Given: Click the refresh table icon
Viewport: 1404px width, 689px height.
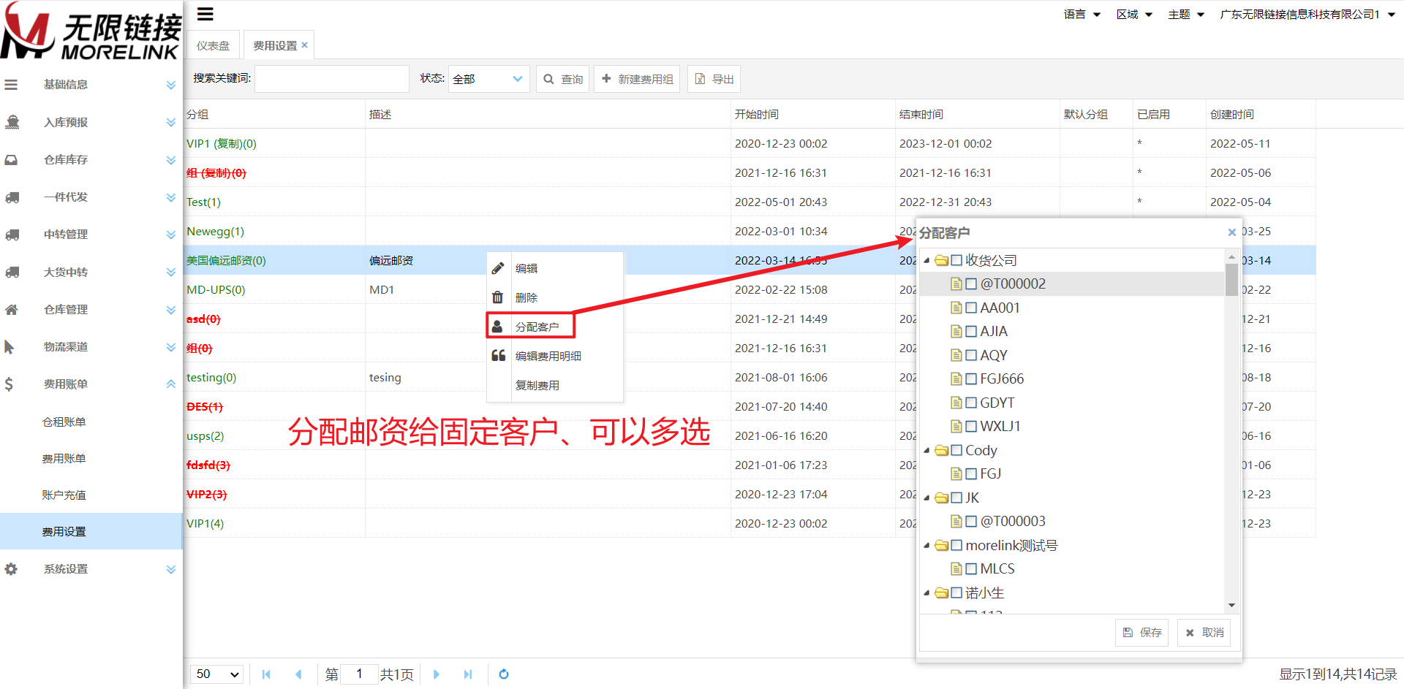Looking at the screenshot, I should (504, 674).
